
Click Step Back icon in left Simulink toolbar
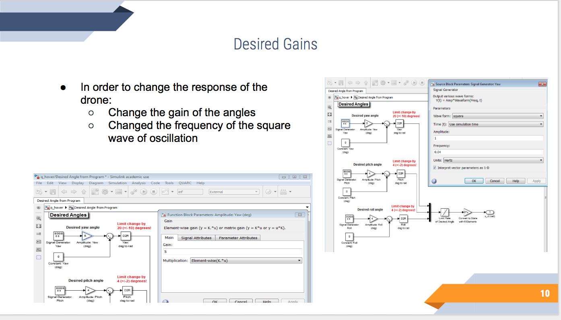(x=134, y=191)
